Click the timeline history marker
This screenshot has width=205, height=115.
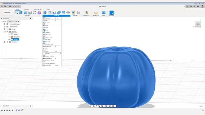(x=23, y=111)
